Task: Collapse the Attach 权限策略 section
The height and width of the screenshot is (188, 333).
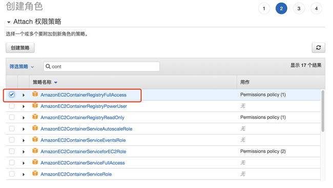Action: tap(9, 22)
